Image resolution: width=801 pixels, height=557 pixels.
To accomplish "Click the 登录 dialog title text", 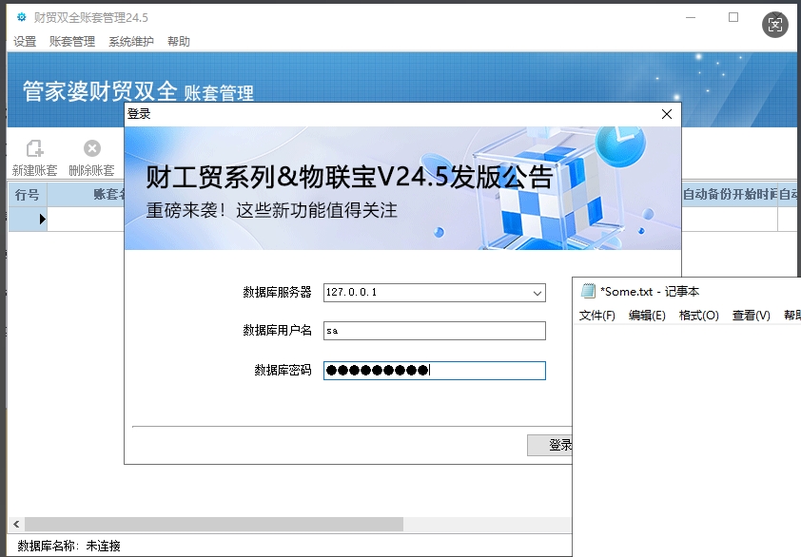I will (x=139, y=114).
